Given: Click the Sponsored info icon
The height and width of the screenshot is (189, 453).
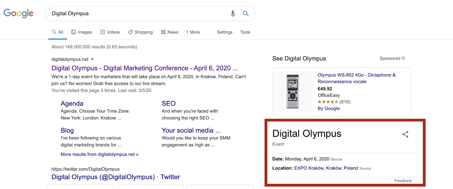Looking at the screenshot, I should [403, 58].
